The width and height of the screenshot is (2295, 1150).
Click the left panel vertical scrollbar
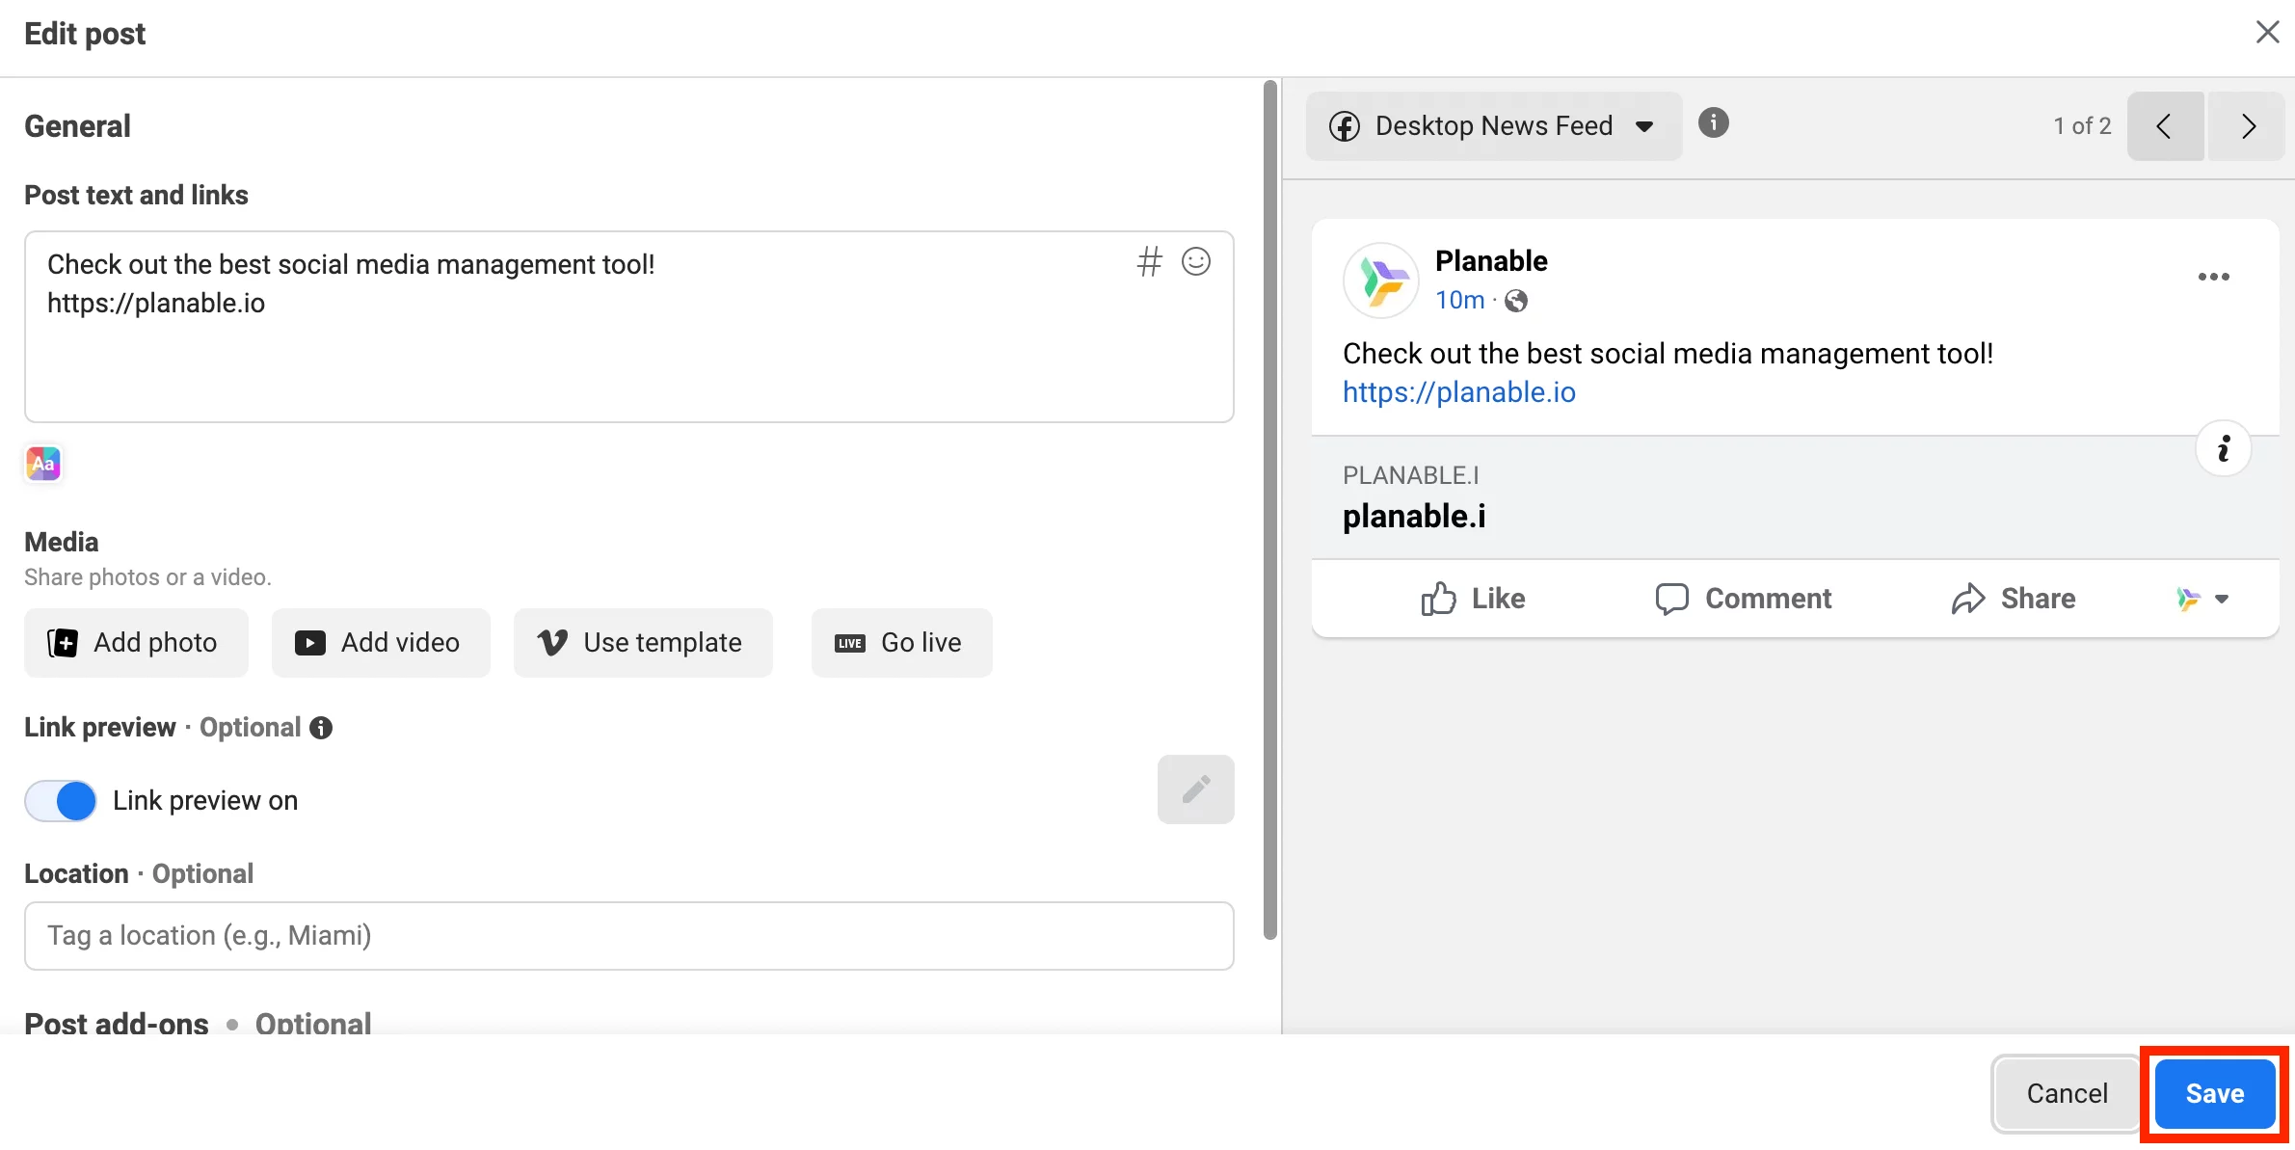1269,510
